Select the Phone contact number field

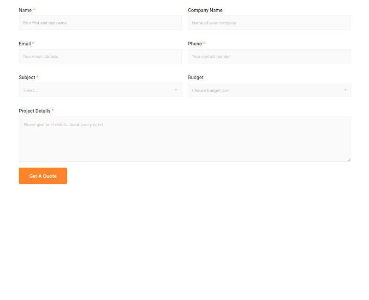point(269,56)
